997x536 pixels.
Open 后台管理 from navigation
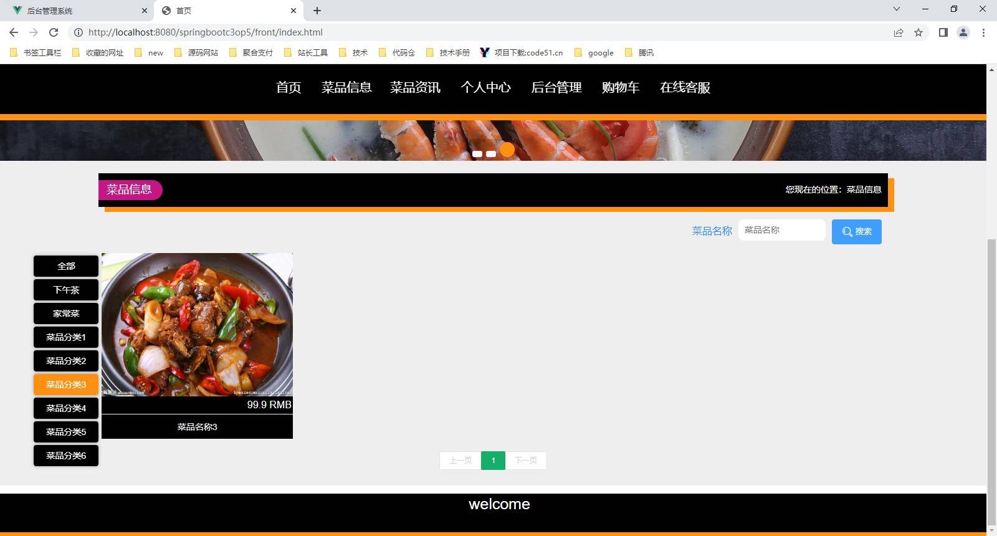(x=556, y=88)
